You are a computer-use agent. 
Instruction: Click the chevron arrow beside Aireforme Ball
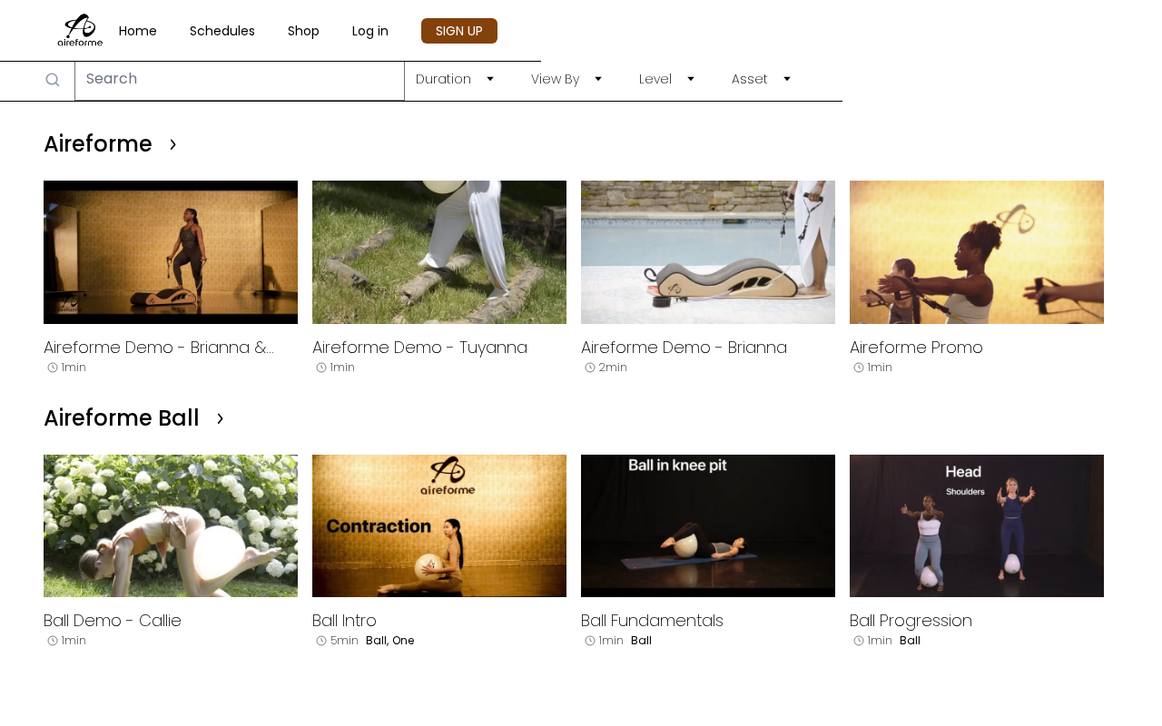coord(220,418)
